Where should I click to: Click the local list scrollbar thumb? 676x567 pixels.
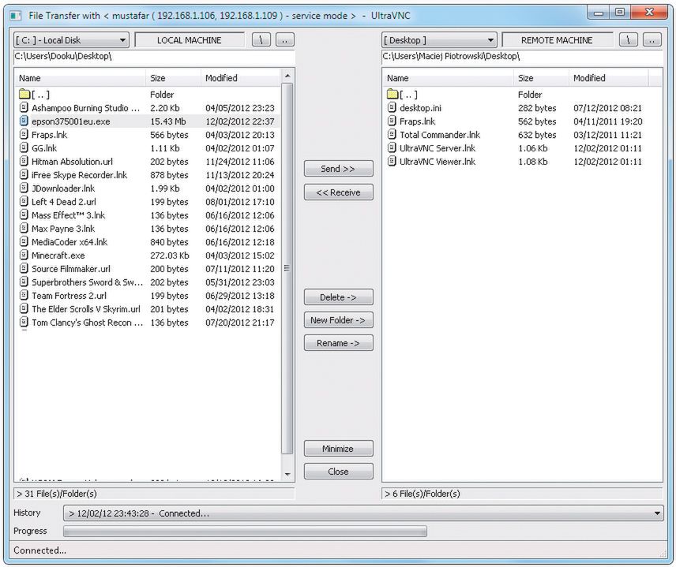[x=287, y=268]
